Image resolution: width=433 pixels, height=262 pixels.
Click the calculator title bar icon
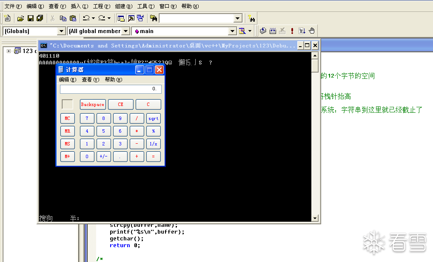click(61, 70)
